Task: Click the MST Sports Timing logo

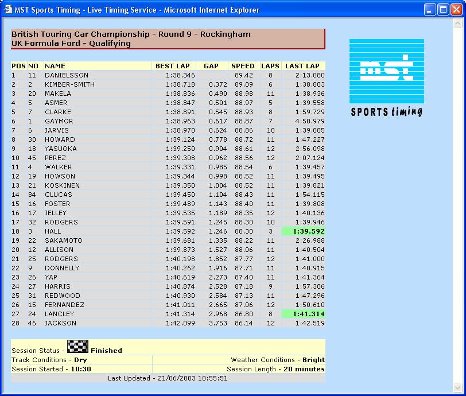Action: 386,77
